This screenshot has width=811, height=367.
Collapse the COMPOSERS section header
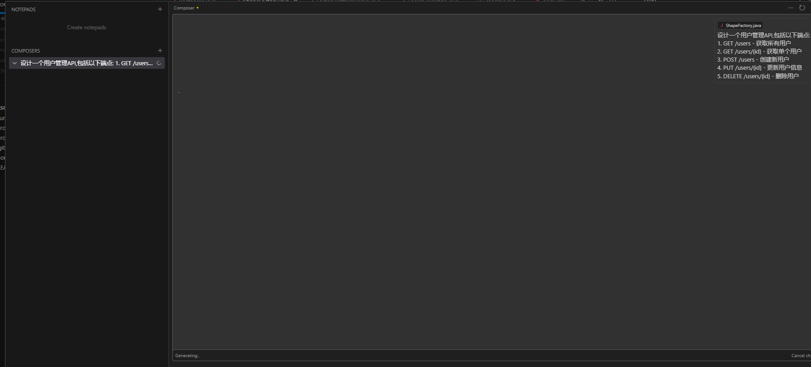[26, 51]
